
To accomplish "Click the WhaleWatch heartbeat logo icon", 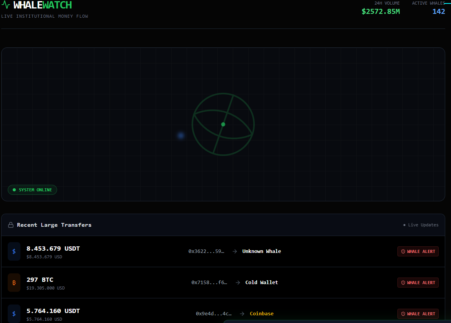I will (5, 5).
